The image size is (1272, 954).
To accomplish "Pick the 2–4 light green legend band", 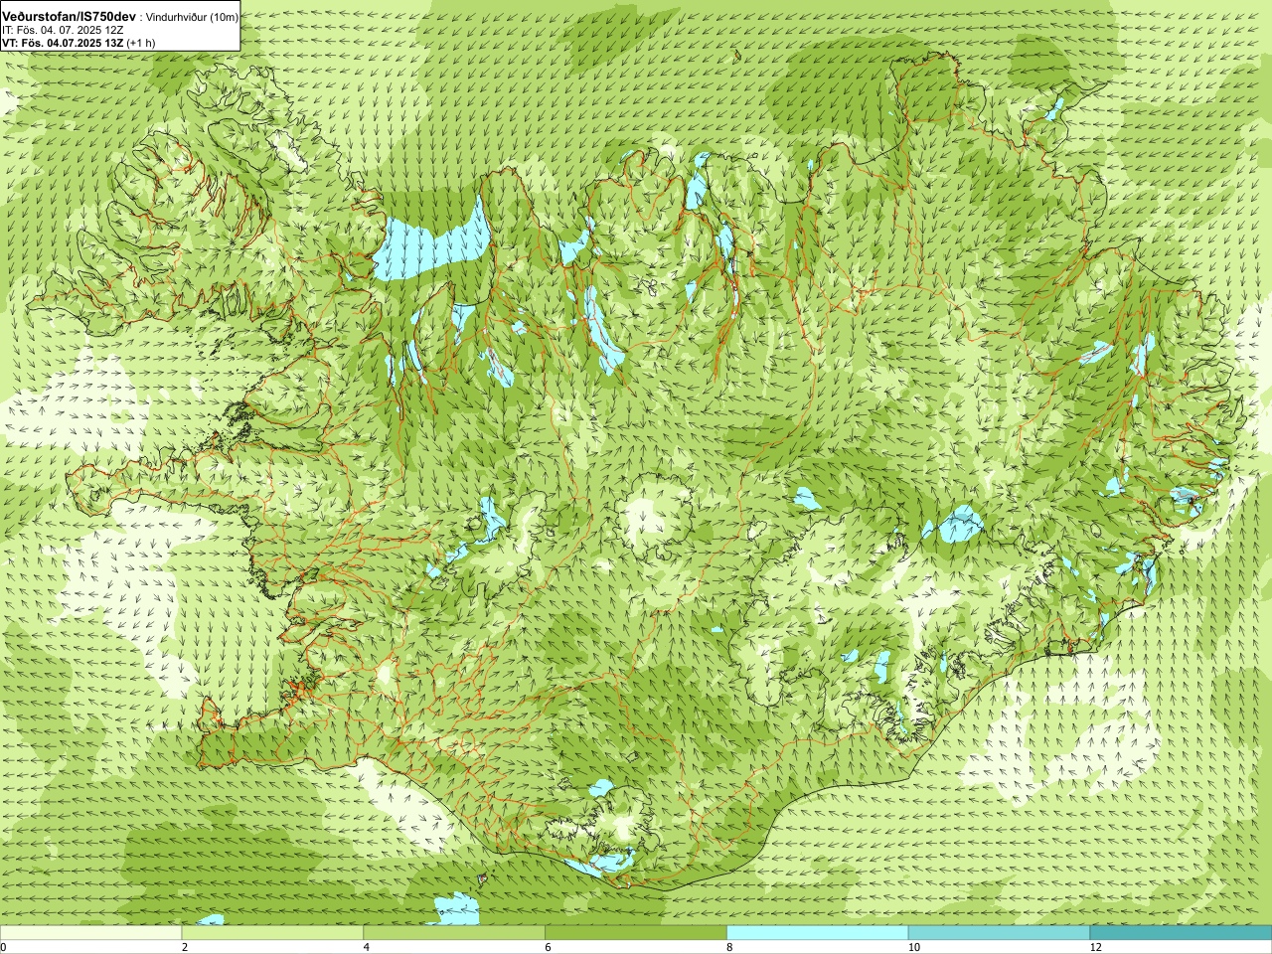I will (x=272, y=933).
